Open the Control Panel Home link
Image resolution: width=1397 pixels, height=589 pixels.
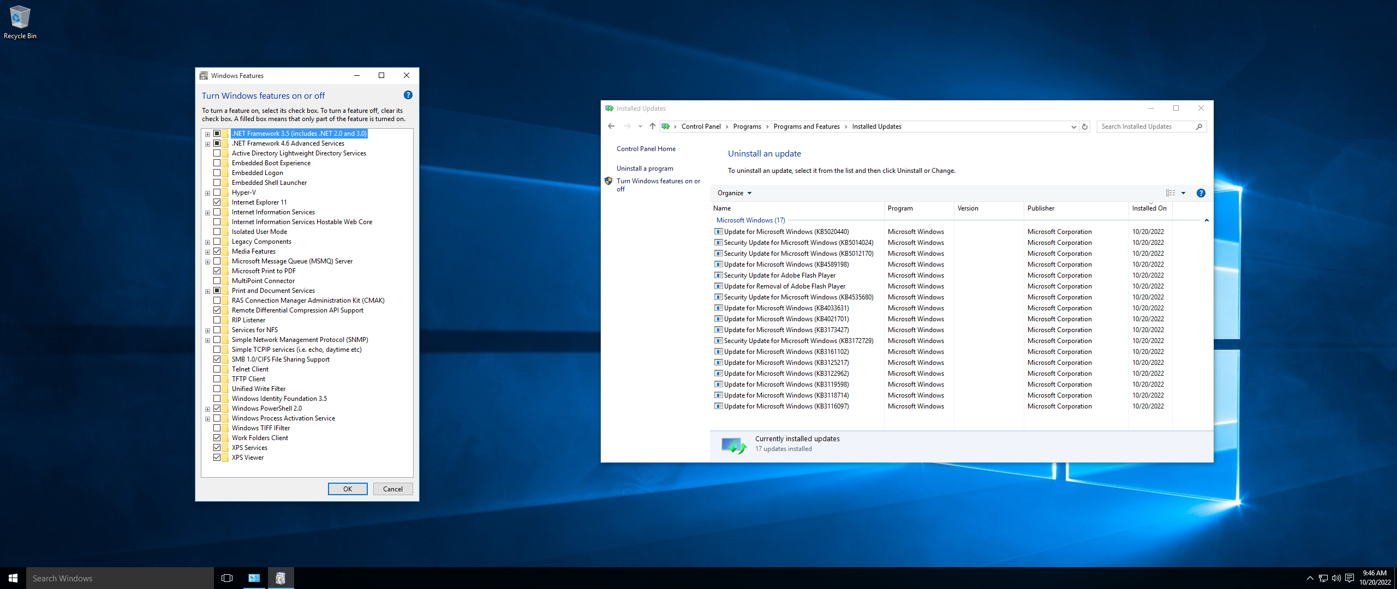[646, 149]
